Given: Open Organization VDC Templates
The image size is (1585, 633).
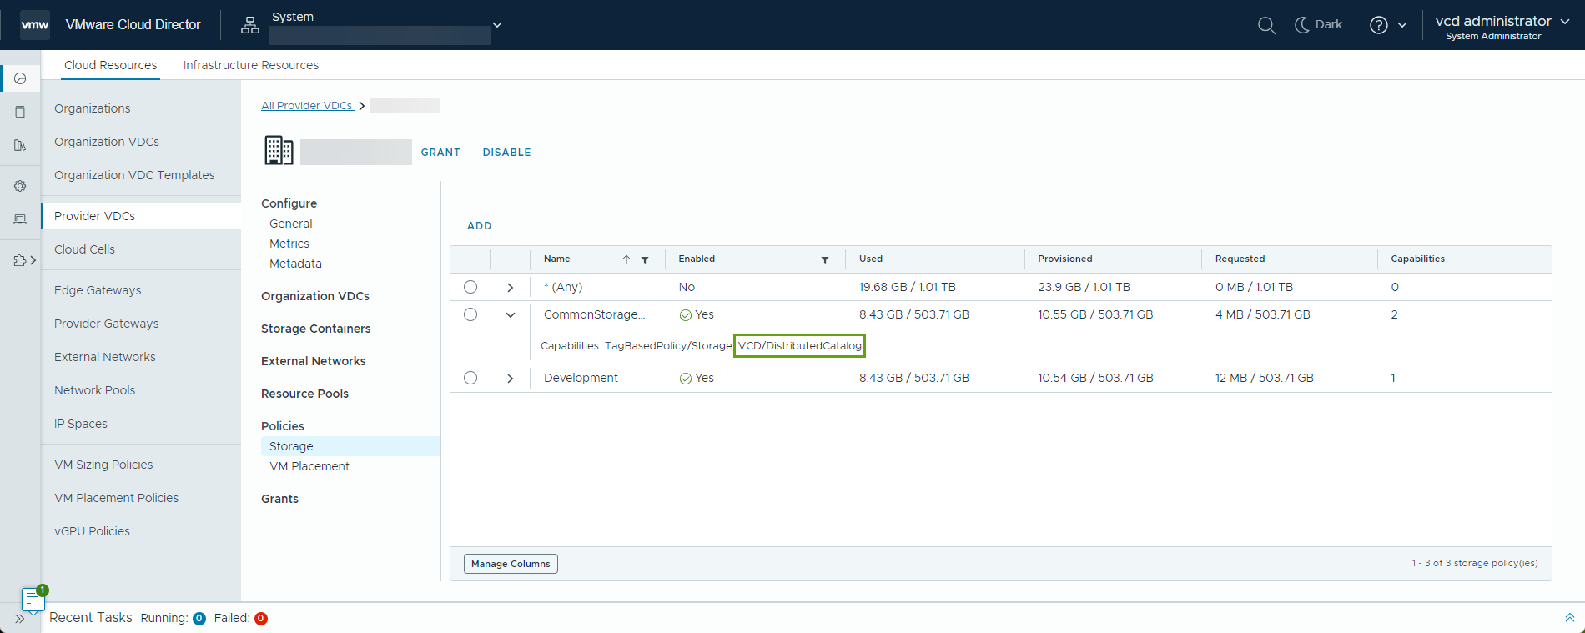Looking at the screenshot, I should pos(134,175).
